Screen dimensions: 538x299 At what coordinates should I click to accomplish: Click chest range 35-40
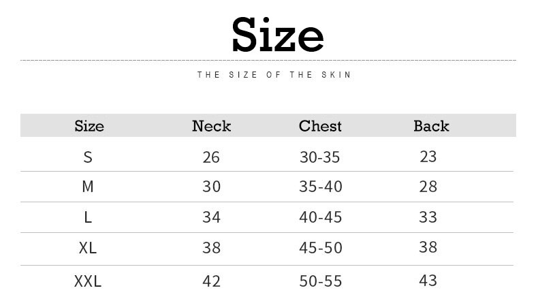320,187
